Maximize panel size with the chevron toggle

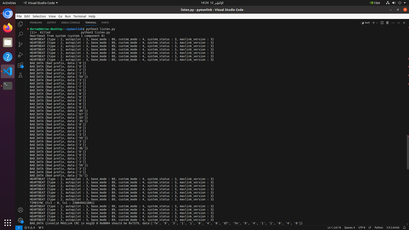[399, 23]
